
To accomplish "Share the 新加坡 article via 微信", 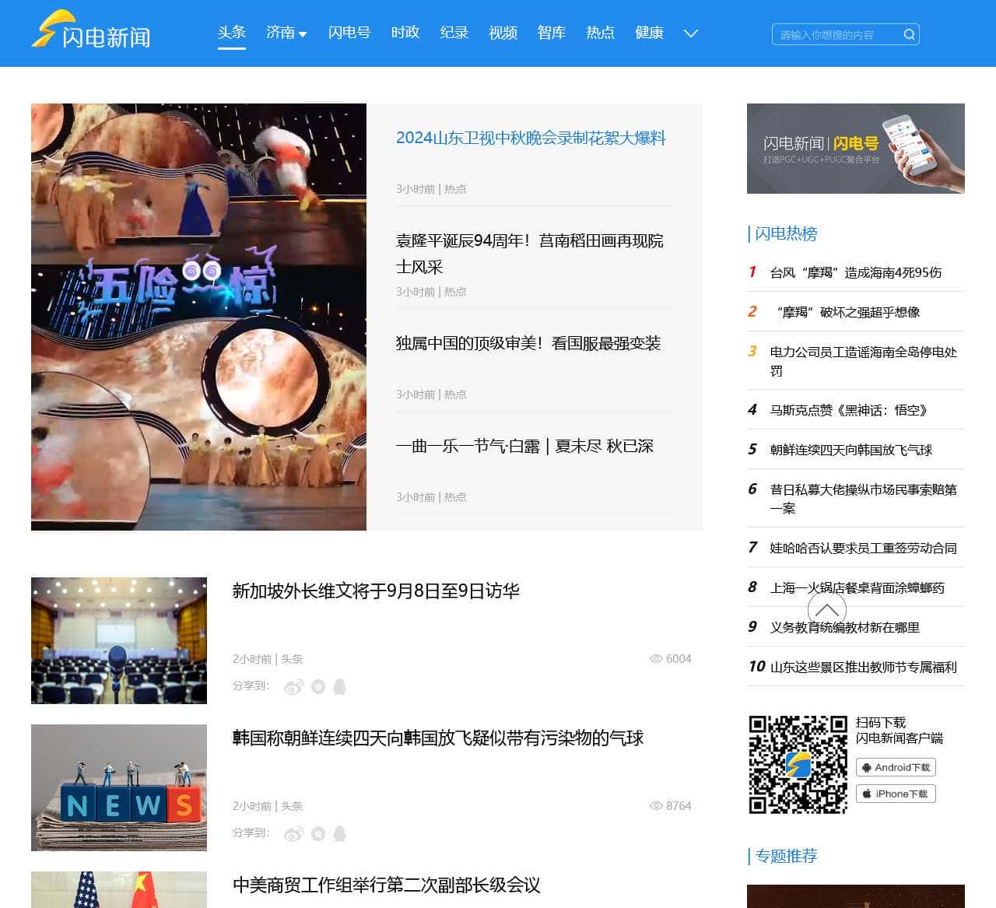I will [318, 687].
